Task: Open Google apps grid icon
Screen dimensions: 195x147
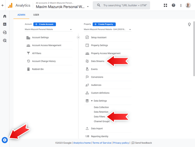Action: (165, 5)
